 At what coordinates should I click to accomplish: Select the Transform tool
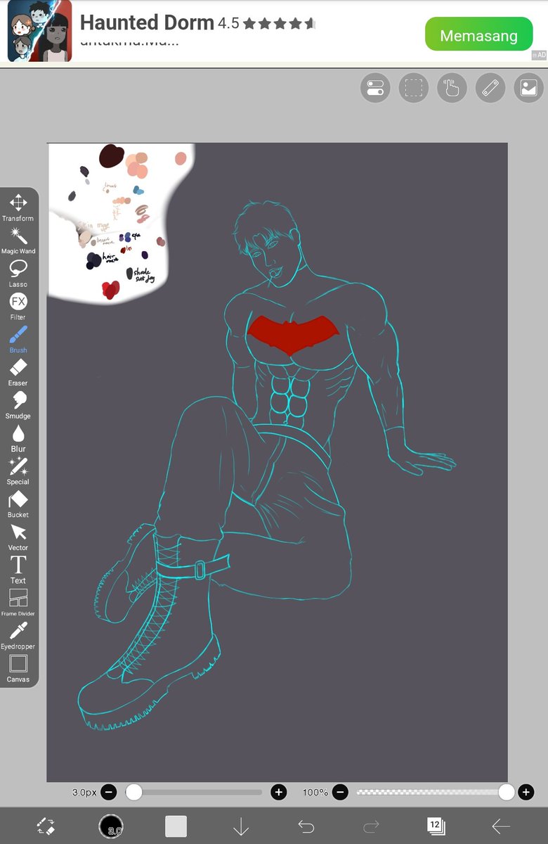[18, 207]
